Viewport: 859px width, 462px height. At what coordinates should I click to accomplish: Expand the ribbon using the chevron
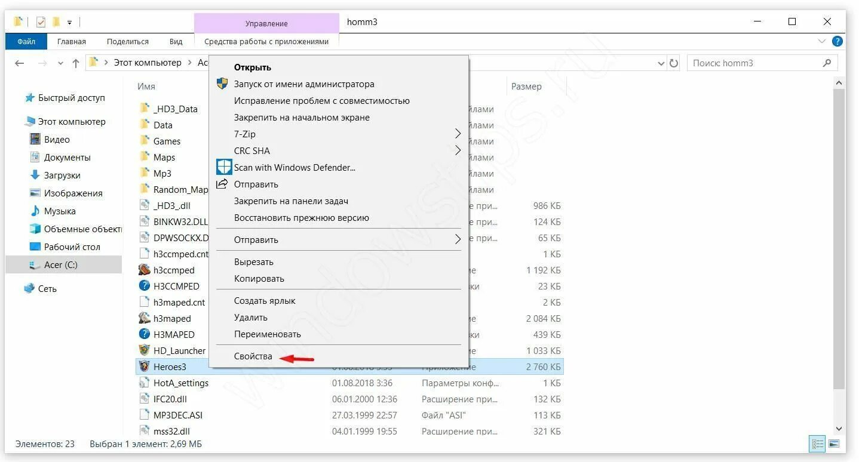pyautogui.click(x=822, y=41)
